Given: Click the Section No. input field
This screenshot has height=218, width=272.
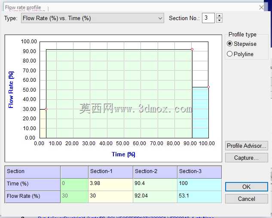Looking at the screenshot, I should tap(208, 18).
